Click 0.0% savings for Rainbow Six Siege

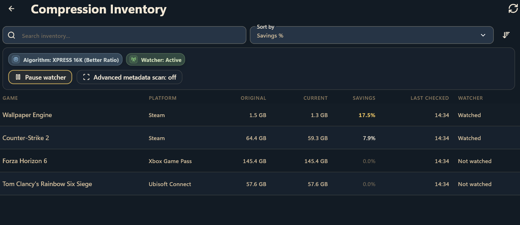369,184
